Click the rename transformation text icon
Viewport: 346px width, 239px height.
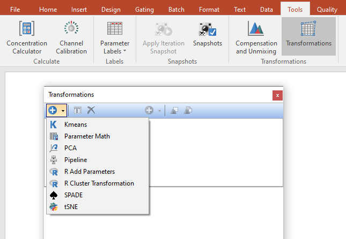pos(78,110)
